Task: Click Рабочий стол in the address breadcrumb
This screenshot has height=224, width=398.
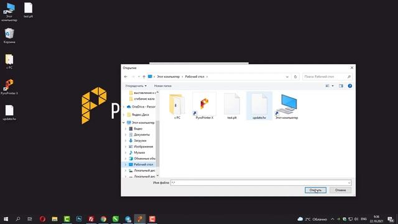Action: (x=195, y=77)
